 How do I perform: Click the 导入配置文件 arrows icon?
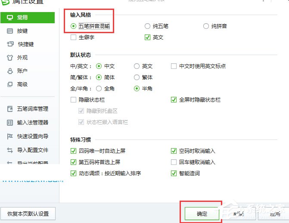(x=10, y=150)
